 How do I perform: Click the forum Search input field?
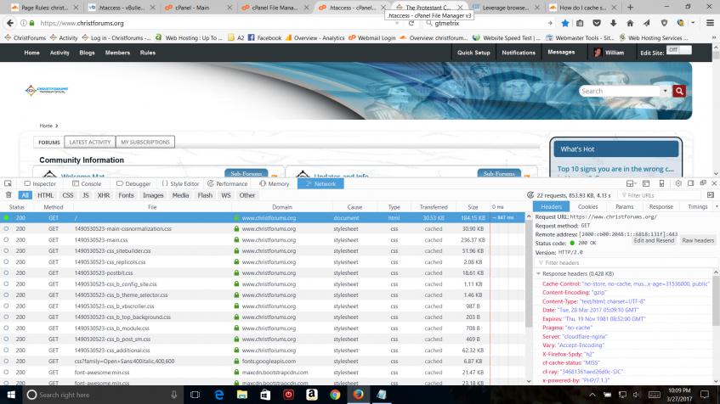(621, 91)
